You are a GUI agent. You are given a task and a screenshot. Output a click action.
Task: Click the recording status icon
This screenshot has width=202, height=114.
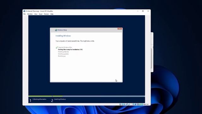135,104
